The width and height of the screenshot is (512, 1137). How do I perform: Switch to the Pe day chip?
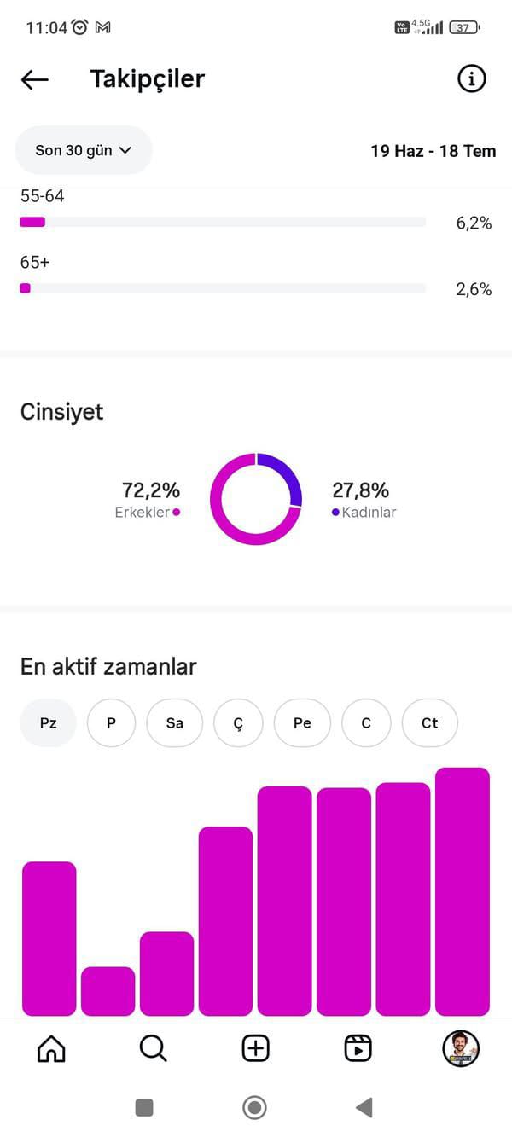[x=302, y=722]
